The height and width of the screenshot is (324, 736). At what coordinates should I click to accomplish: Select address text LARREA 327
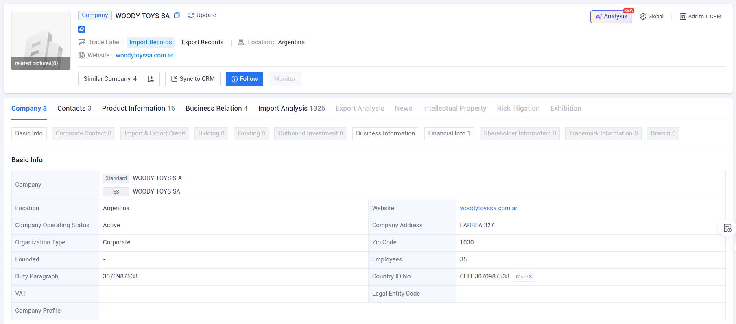[477, 225]
